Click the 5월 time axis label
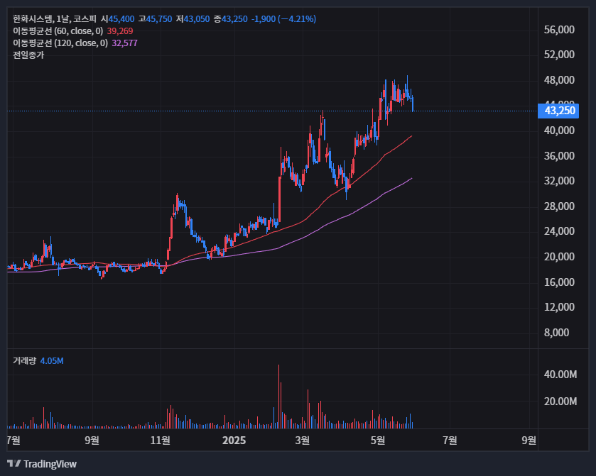 pos(378,441)
